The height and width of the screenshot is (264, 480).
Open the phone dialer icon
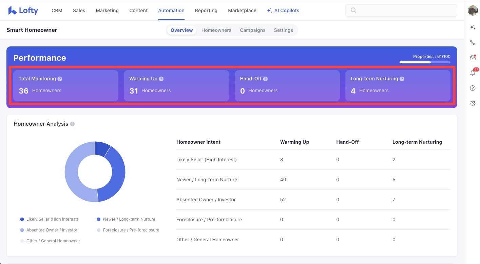point(473,42)
